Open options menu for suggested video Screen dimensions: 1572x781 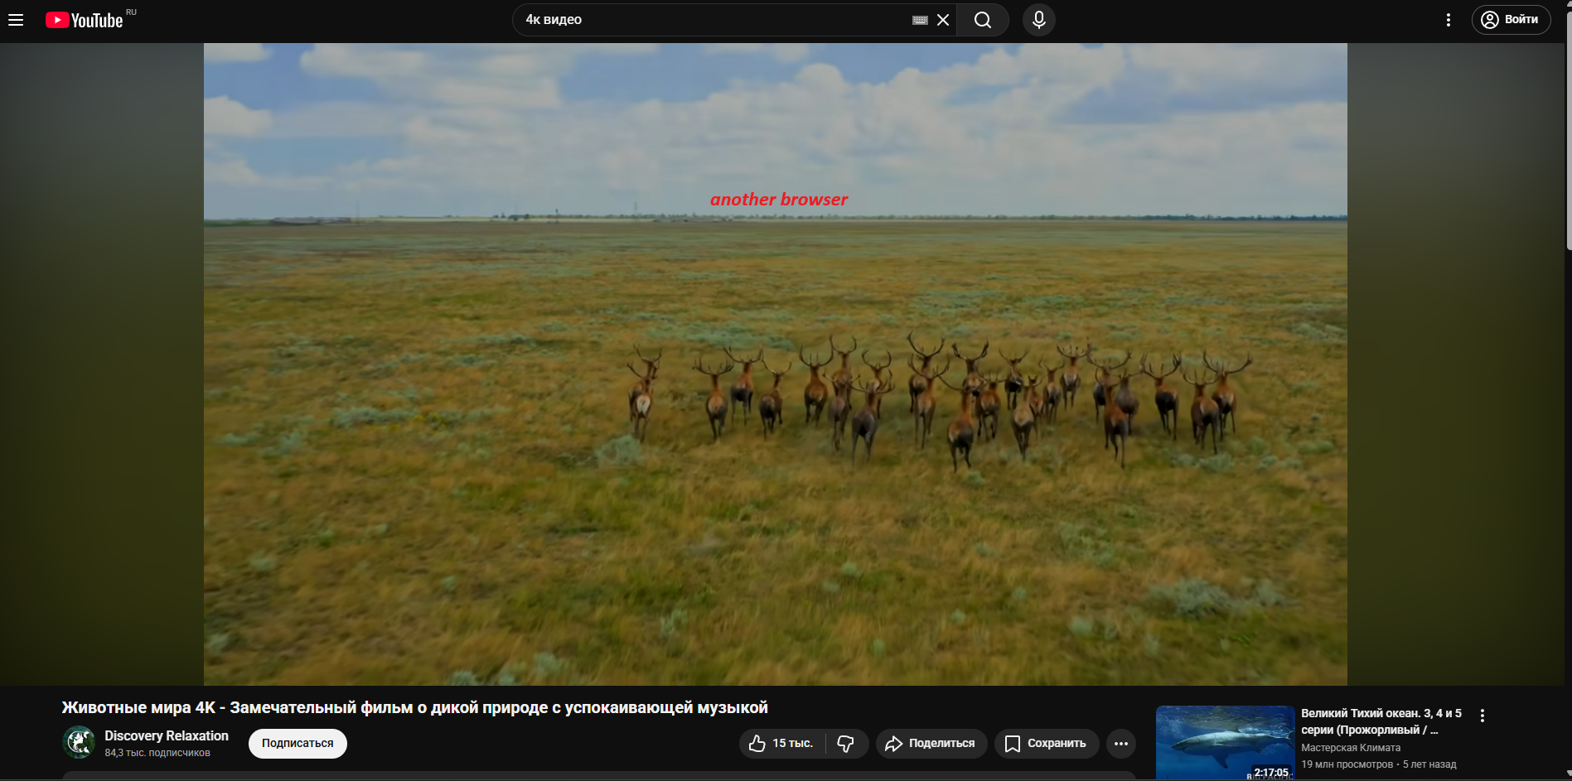coord(1482,716)
